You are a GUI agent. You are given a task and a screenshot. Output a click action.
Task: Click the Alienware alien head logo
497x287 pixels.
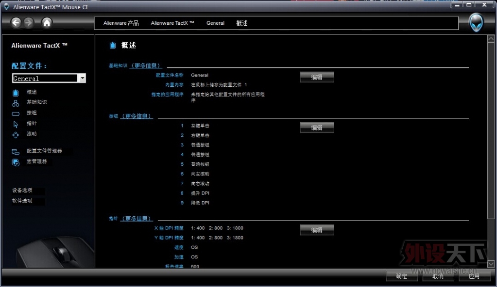pyautogui.click(x=476, y=22)
